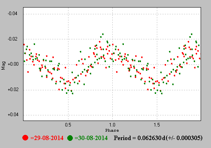Screen dimensions: 211x148
Task: Click the -0.04 magnitude tick label
Action: click(12, 14)
